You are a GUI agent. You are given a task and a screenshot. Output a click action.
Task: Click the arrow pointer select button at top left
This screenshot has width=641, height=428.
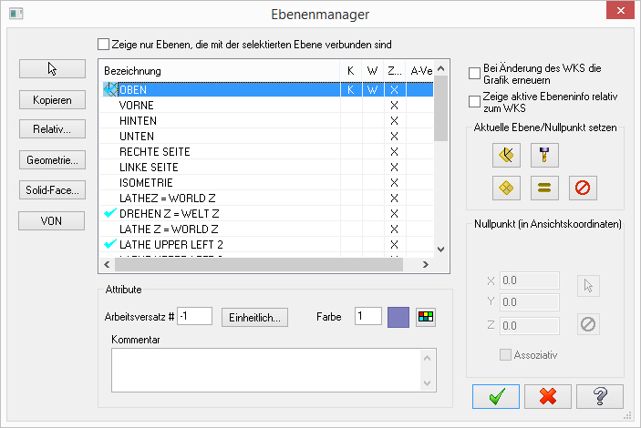(52, 69)
